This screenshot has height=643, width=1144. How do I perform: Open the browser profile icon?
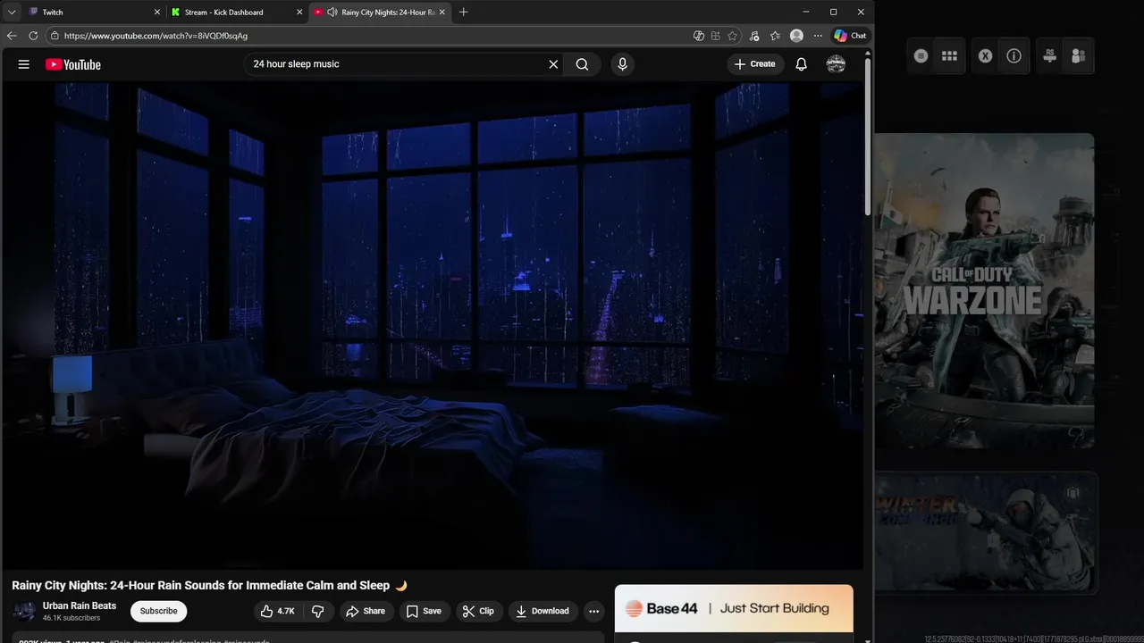tap(796, 36)
